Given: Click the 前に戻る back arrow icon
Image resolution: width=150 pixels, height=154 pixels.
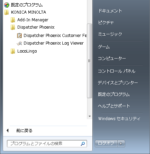Looking at the screenshot, I should coord(7,130).
